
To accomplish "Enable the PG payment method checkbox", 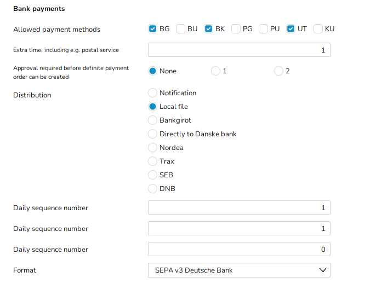I will [x=236, y=29].
